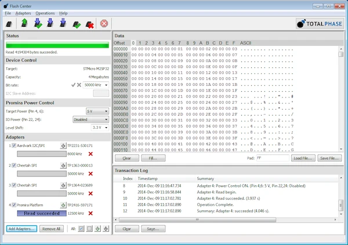Click the Index column header
Screen dimensions: 348x245
[128, 179]
